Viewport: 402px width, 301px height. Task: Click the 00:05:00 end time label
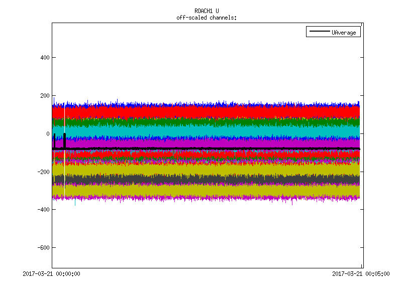tap(360, 274)
